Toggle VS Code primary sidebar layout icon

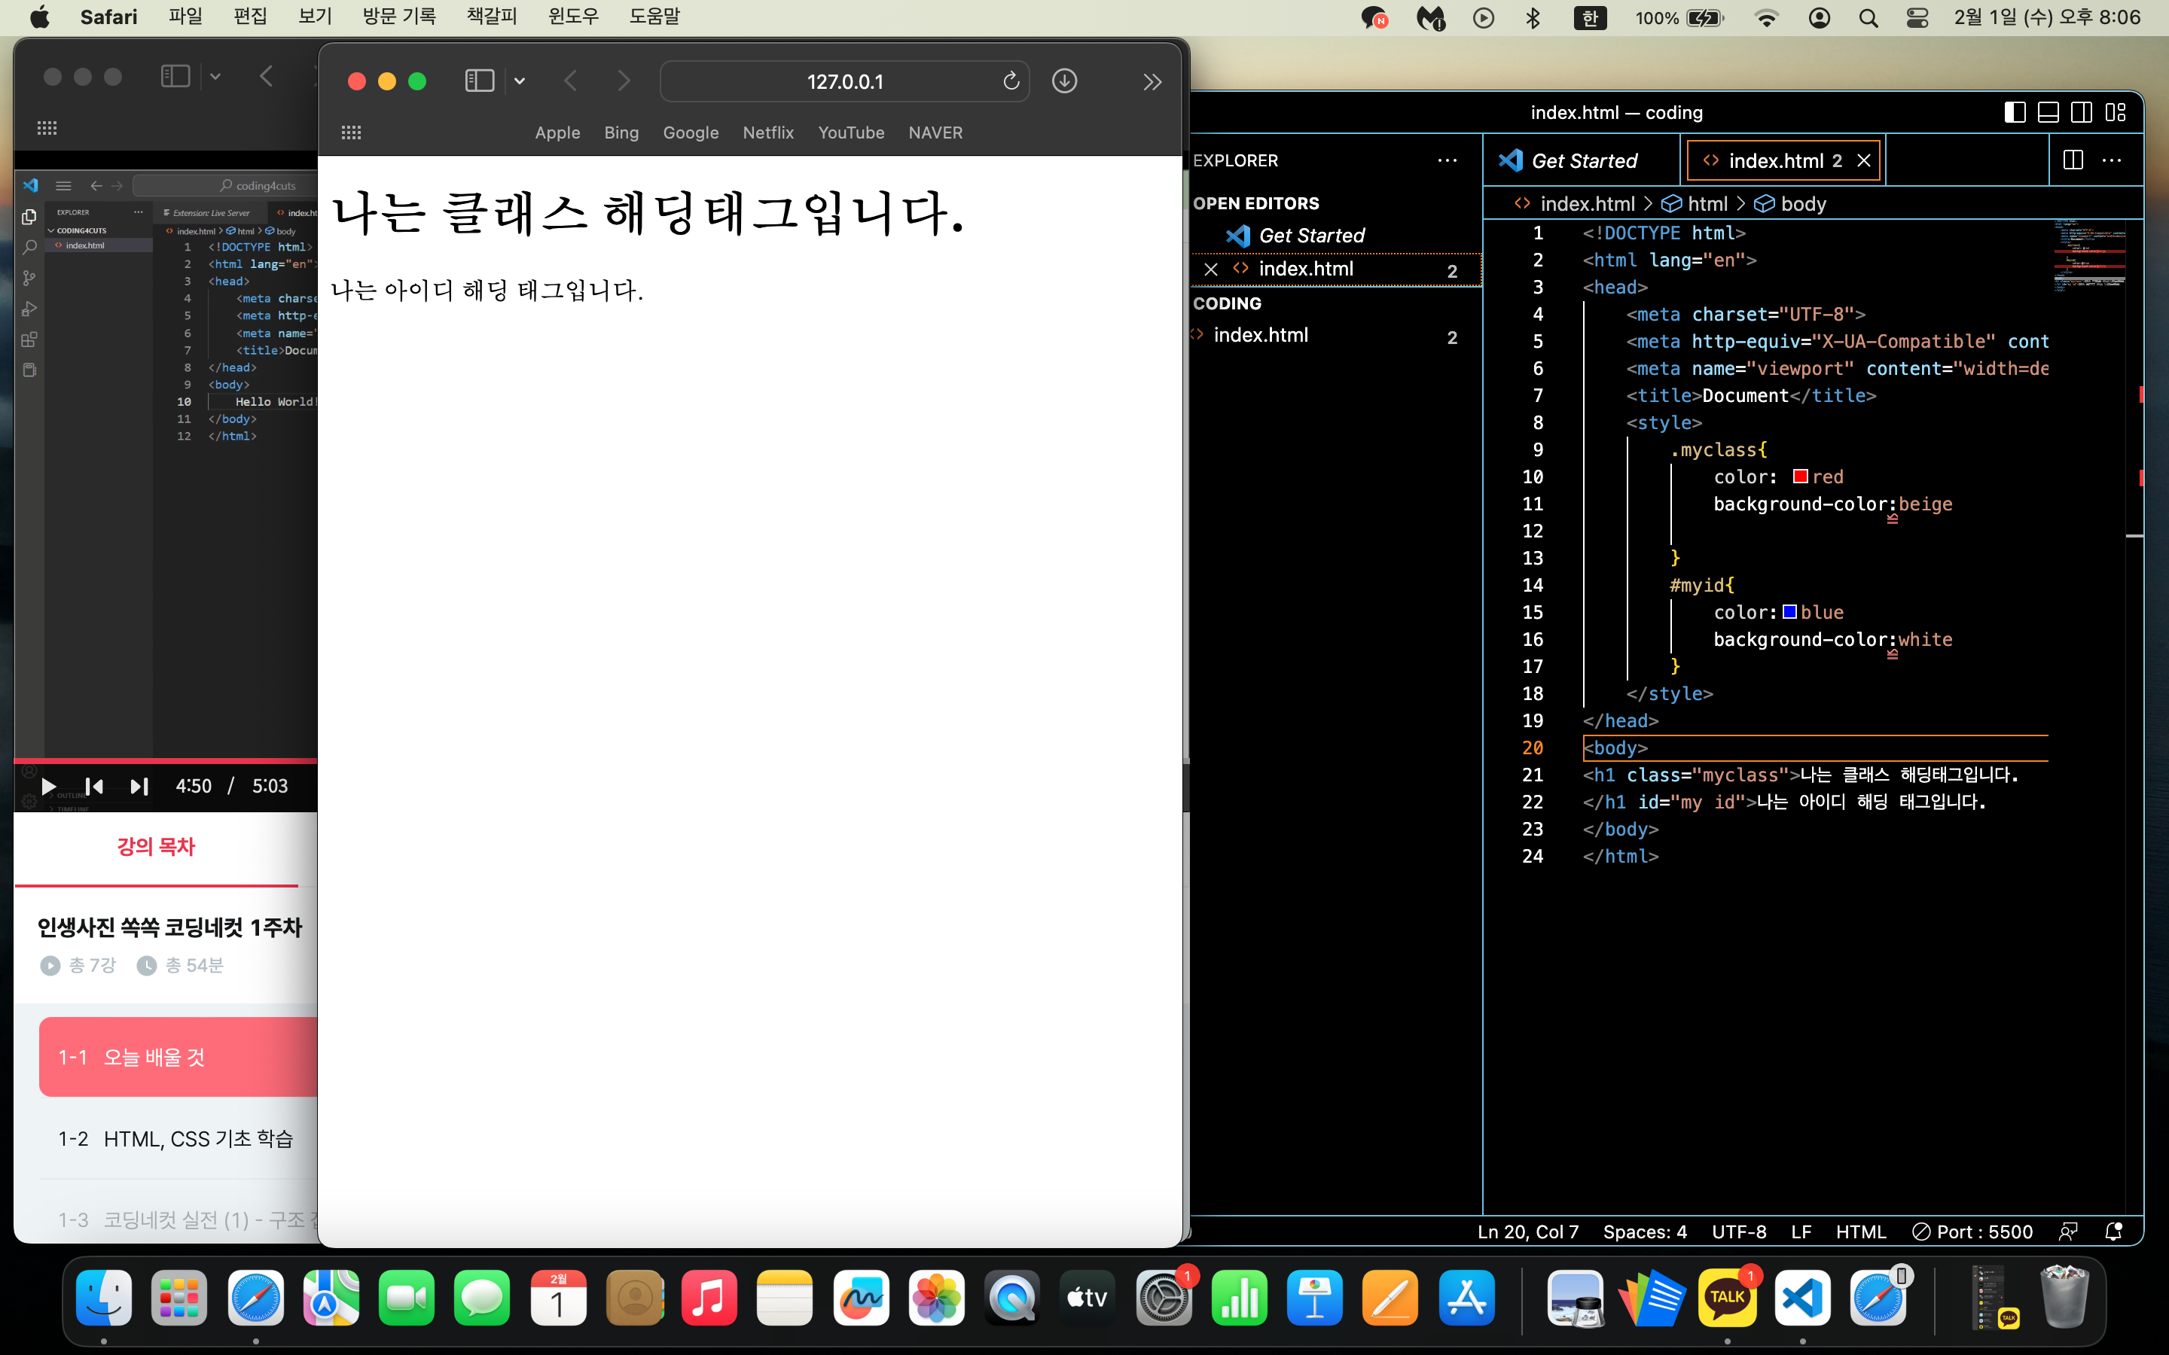point(2014,112)
